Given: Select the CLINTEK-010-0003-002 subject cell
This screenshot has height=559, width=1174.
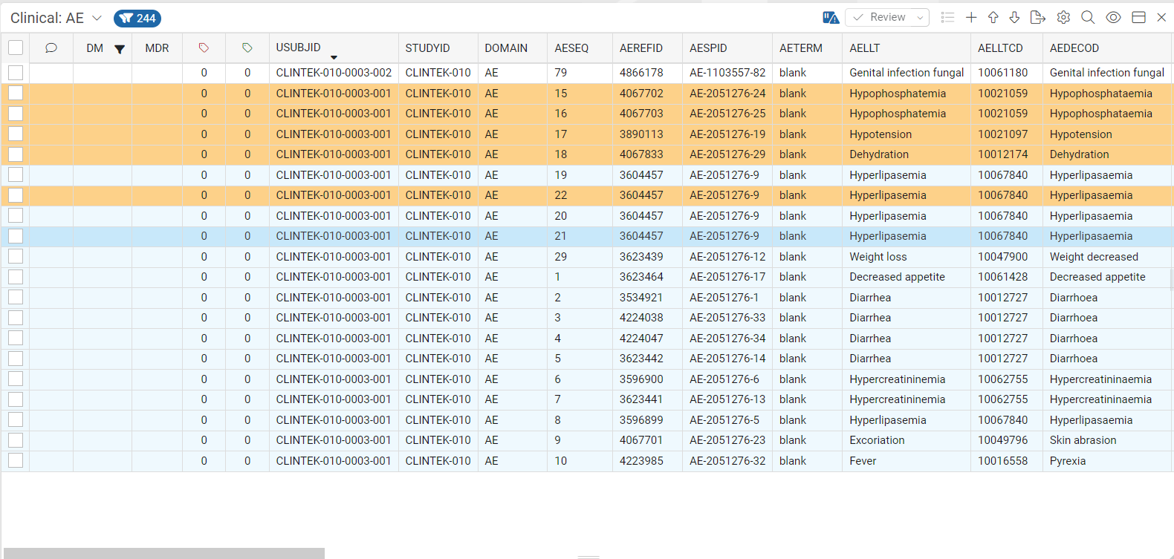Looking at the screenshot, I should click(334, 73).
